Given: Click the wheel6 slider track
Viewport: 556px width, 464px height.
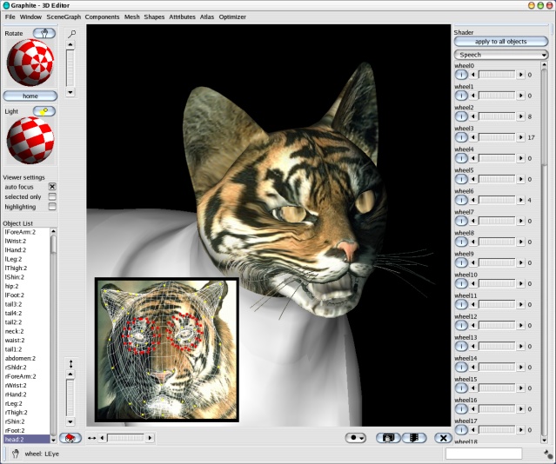Looking at the screenshot, I should (497, 200).
